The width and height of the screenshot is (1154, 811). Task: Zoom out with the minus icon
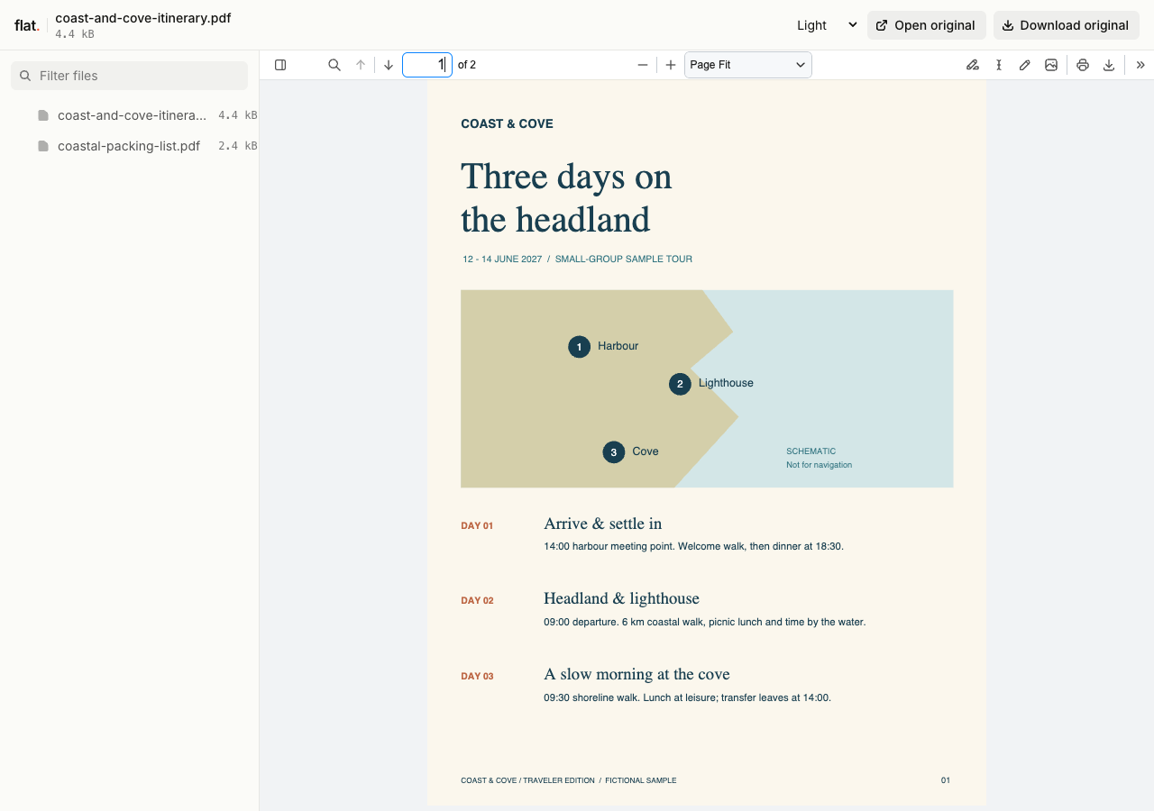point(643,65)
